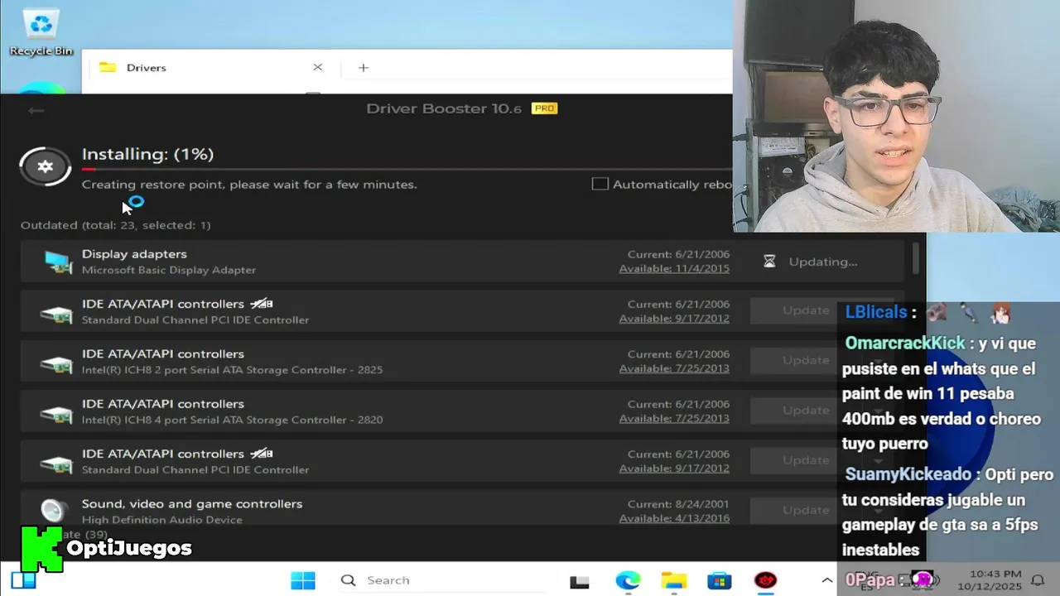Click the ICH8 2 port controller device icon
Viewport: 1060px width, 596px height.
pyautogui.click(x=57, y=363)
